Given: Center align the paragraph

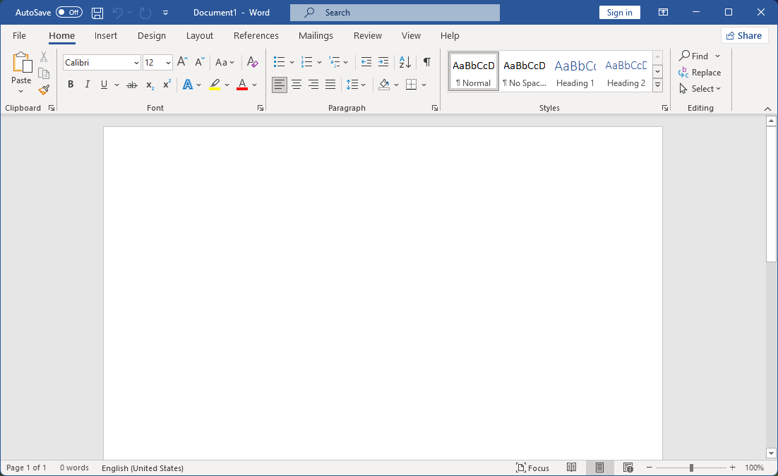Looking at the screenshot, I should tap(297, 85).
